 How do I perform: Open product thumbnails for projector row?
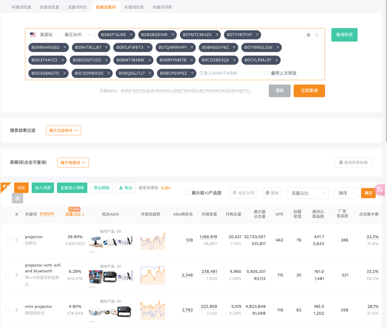point(110,241)
